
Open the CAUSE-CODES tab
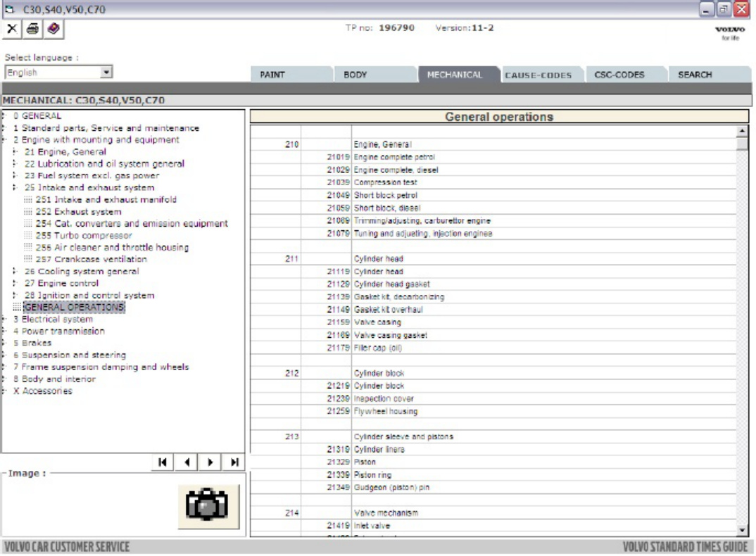click(541, 75)
